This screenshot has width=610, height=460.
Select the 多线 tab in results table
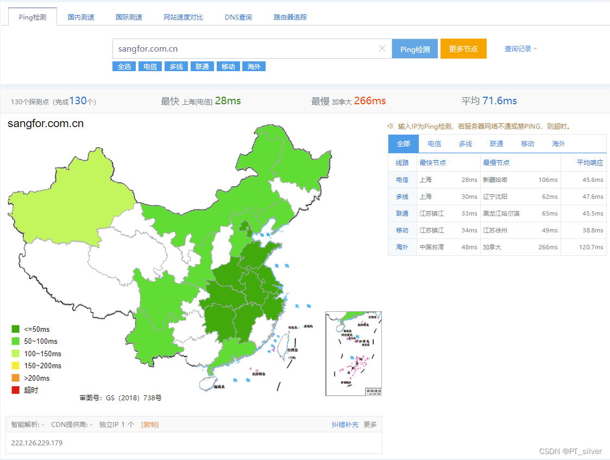pyautogui.click(x=466, y=144)
